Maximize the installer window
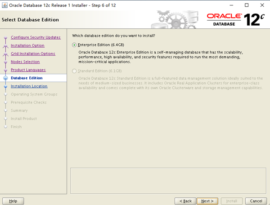Image resolution: width=270 pixels, height=205 pixels. [x=247, y=5]
